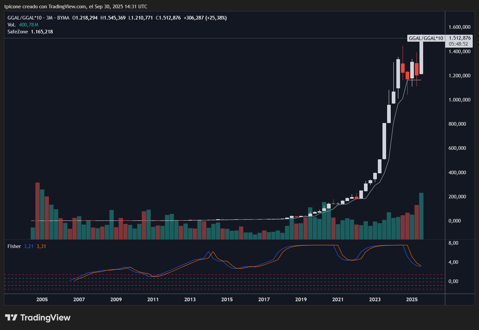Click the TradingView logo icon
Image resolution: width=479 pixels, height=330 pixels.
pos(11,318)
